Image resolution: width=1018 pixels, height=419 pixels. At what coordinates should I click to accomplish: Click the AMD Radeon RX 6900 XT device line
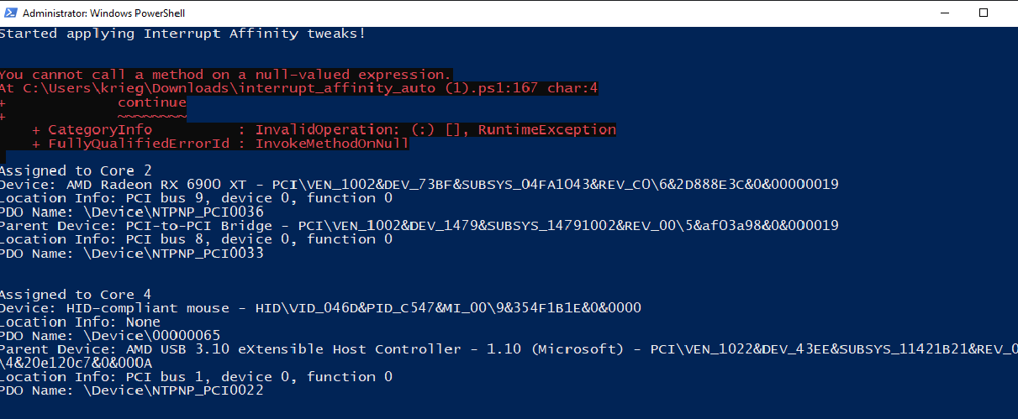(419, 184)
